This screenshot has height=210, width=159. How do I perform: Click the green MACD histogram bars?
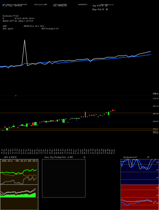(x=18, y=195)
